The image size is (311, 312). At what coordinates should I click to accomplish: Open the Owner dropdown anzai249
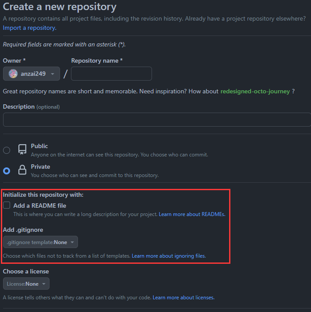click(x=32, y=74)
